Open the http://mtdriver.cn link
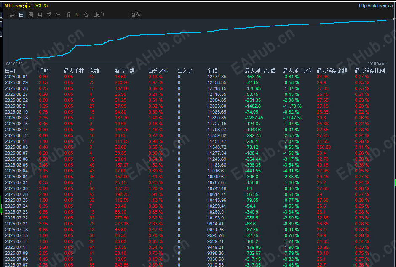 [376, 5]
